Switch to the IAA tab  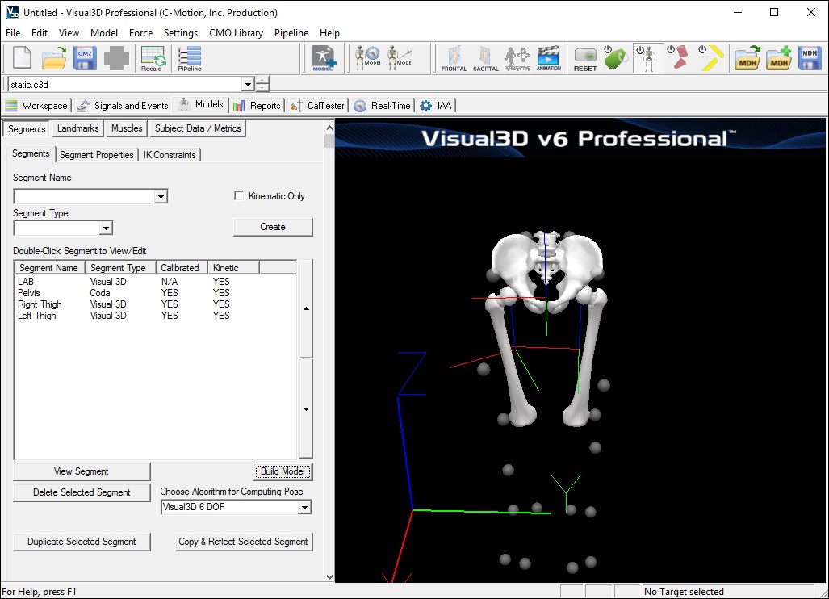(436, 106)
